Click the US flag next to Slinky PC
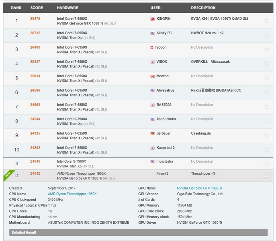Viewport: 276px width, 241px height. [x=152, y=33]
